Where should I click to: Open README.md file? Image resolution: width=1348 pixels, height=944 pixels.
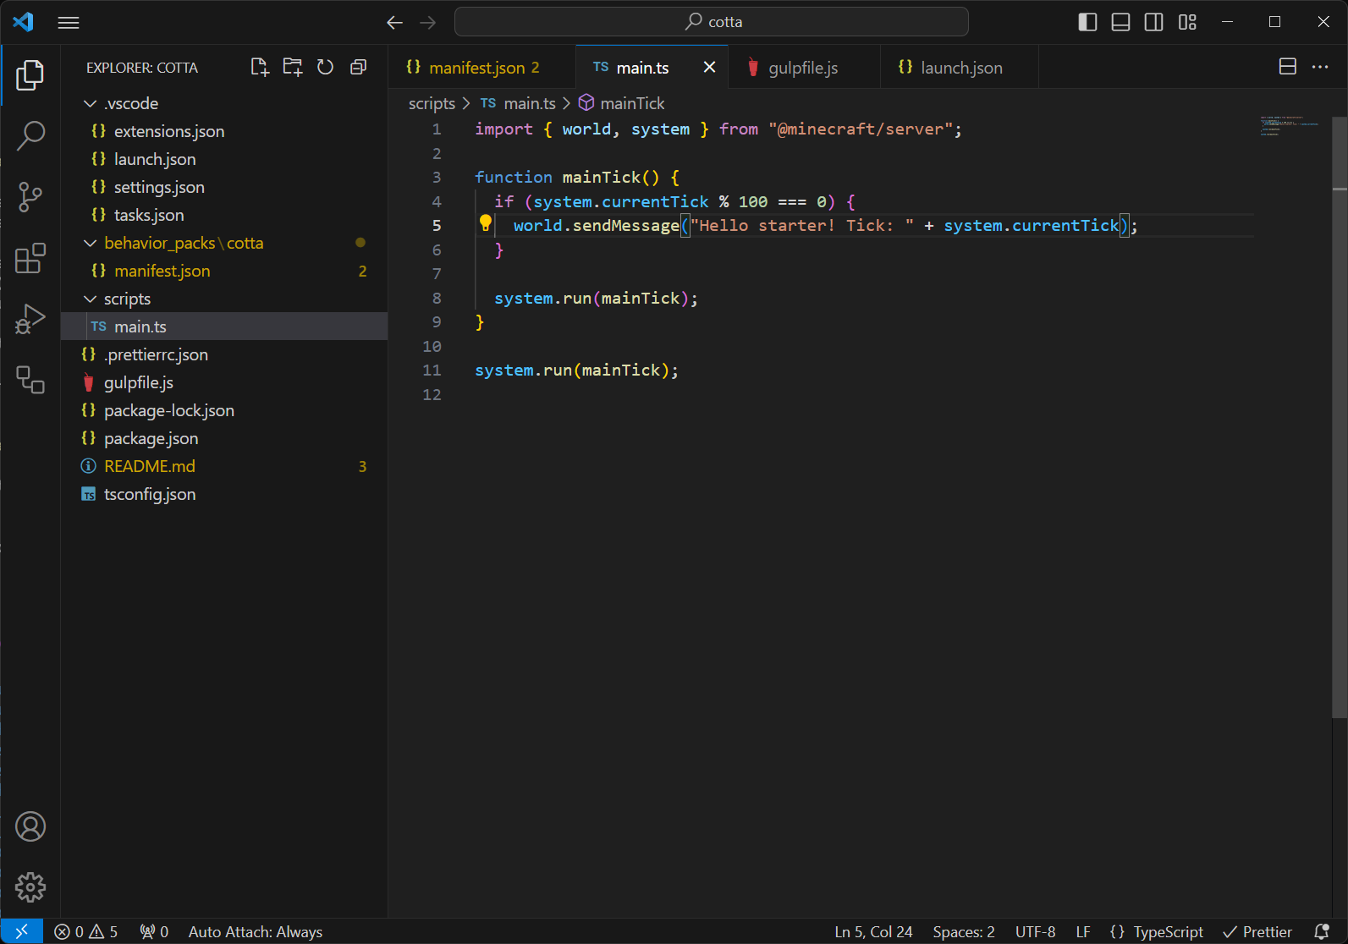(224, 466)
